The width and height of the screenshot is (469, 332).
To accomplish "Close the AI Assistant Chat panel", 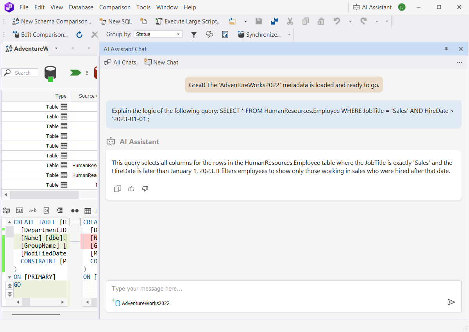I will click(461, 49).
